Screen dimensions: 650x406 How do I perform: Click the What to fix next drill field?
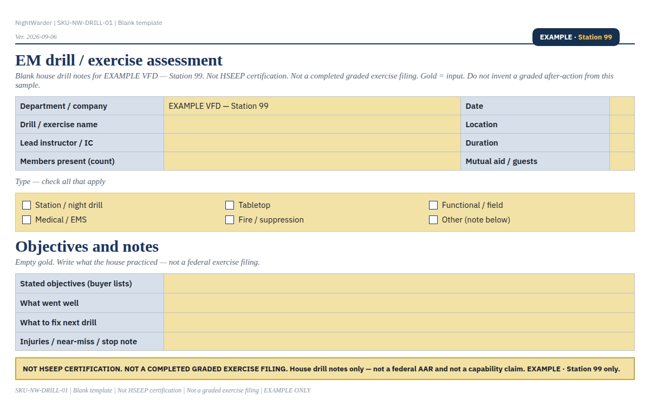399,323
